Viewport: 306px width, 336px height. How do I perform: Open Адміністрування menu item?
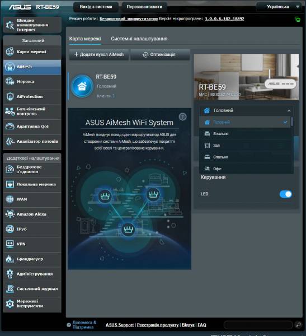(x=32, y=274)
